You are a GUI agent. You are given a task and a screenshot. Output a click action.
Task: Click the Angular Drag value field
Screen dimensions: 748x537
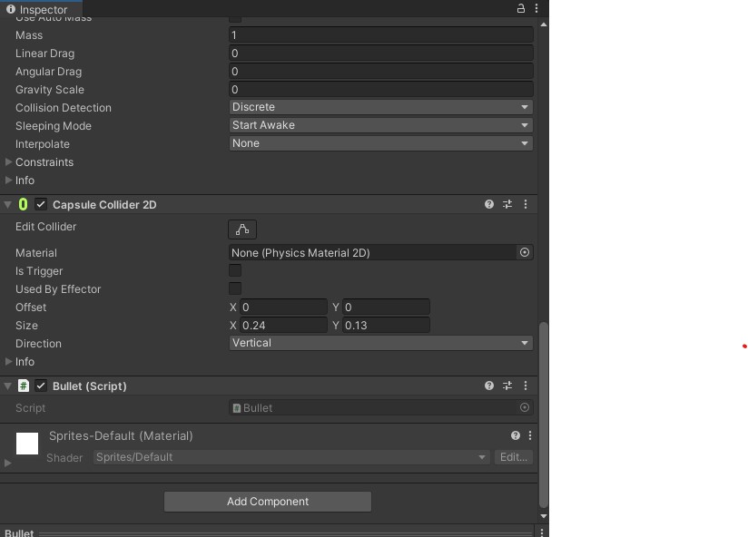pyautogui.click(x=380, y=71)
